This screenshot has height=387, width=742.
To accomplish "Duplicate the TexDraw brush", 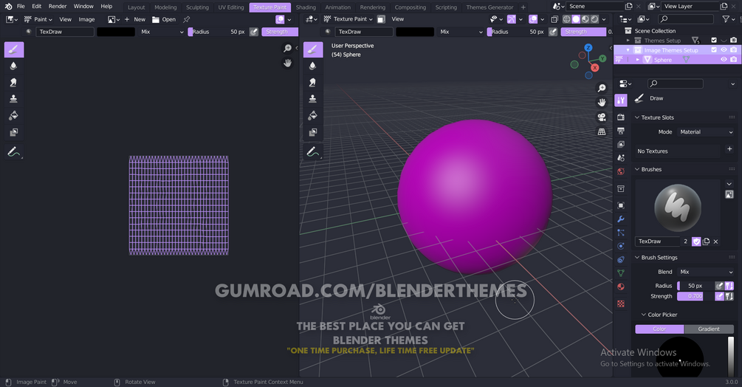I will 706,242.
